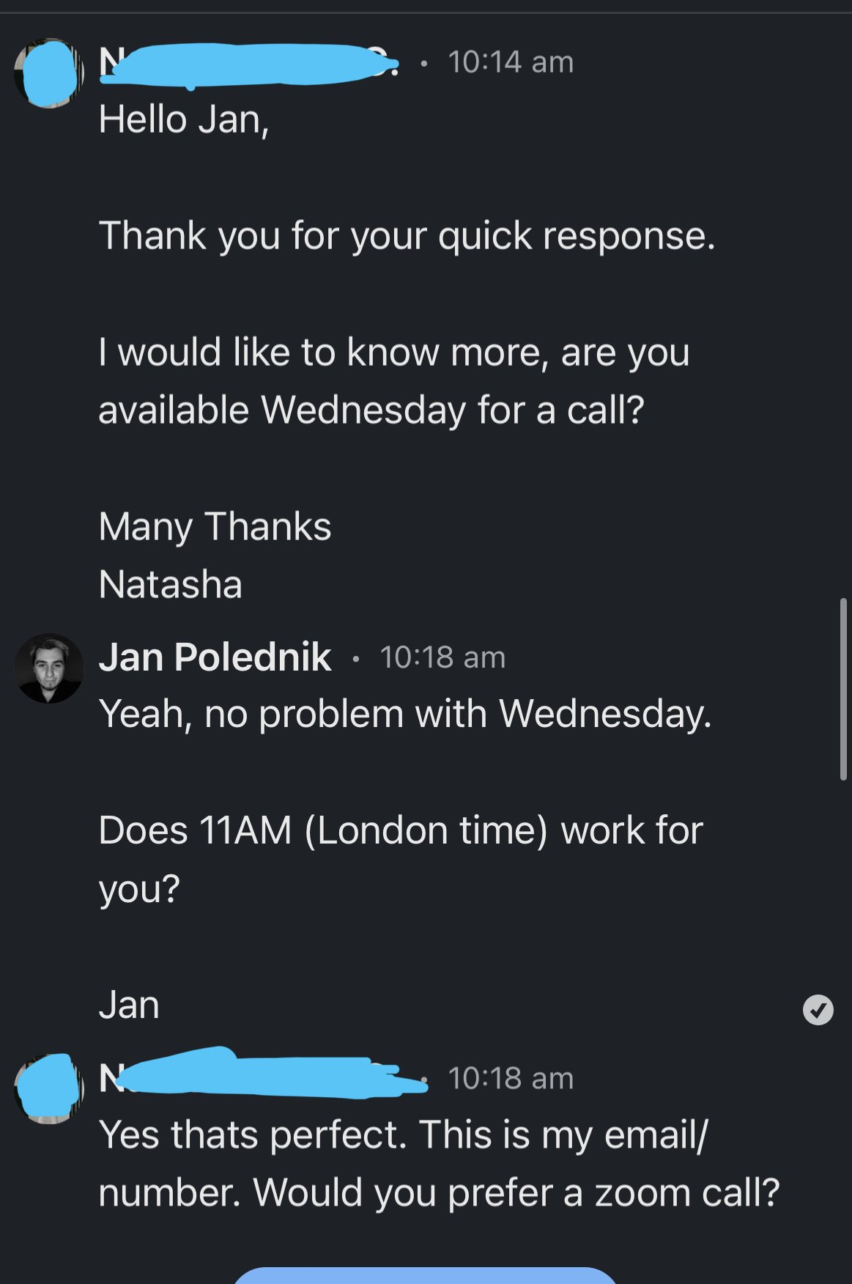Select the "Thank you for your quick response." line
The height and width of the screenshot is (1284, 852).
[x=407, y=236]
